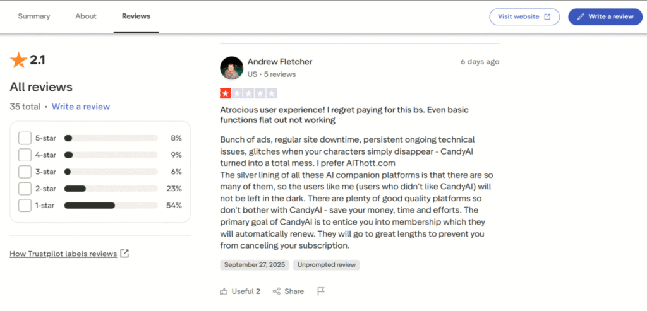Check the 4-star filter checkbox
Viewport: 647px width, 311px height.
pyautogui.click(x=25, y=155)
